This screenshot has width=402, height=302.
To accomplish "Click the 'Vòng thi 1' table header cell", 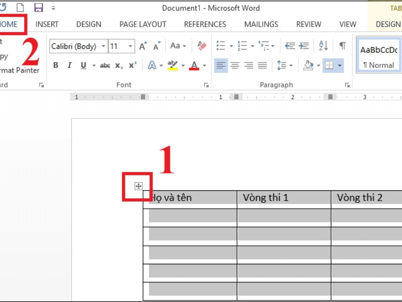I will 283,198.
